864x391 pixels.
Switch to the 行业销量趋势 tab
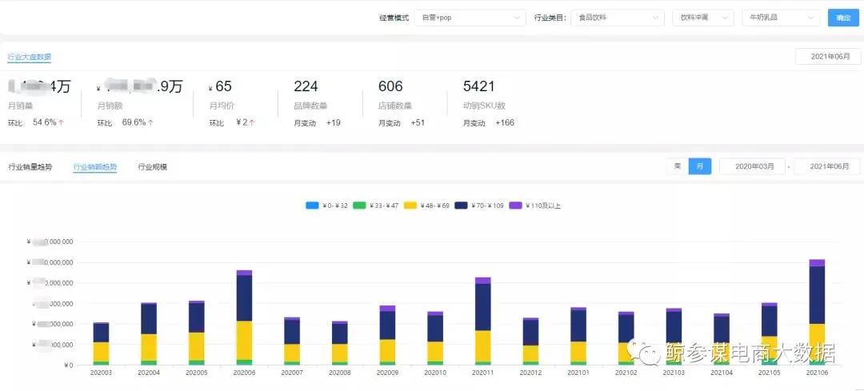tap(30, 167)
